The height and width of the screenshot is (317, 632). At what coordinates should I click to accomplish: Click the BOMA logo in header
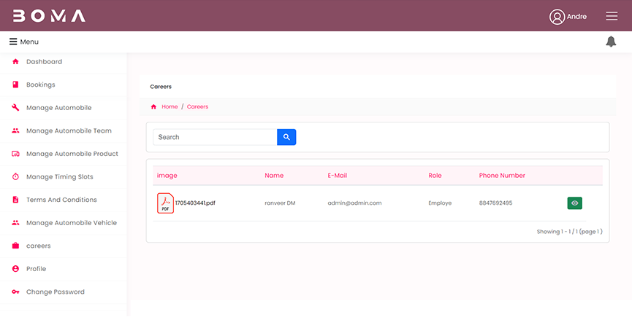49,16
